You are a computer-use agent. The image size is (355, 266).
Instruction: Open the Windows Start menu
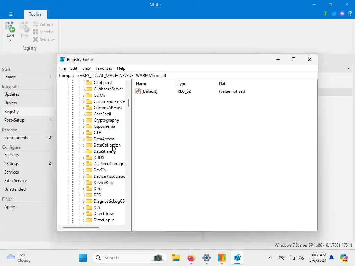83,258
